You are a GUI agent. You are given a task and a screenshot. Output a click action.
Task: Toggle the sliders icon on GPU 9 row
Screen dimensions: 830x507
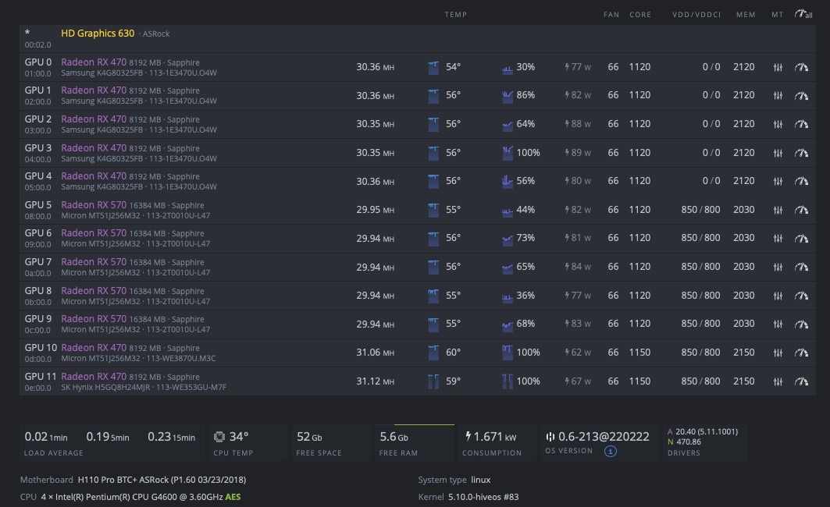[x=778, y=324]
